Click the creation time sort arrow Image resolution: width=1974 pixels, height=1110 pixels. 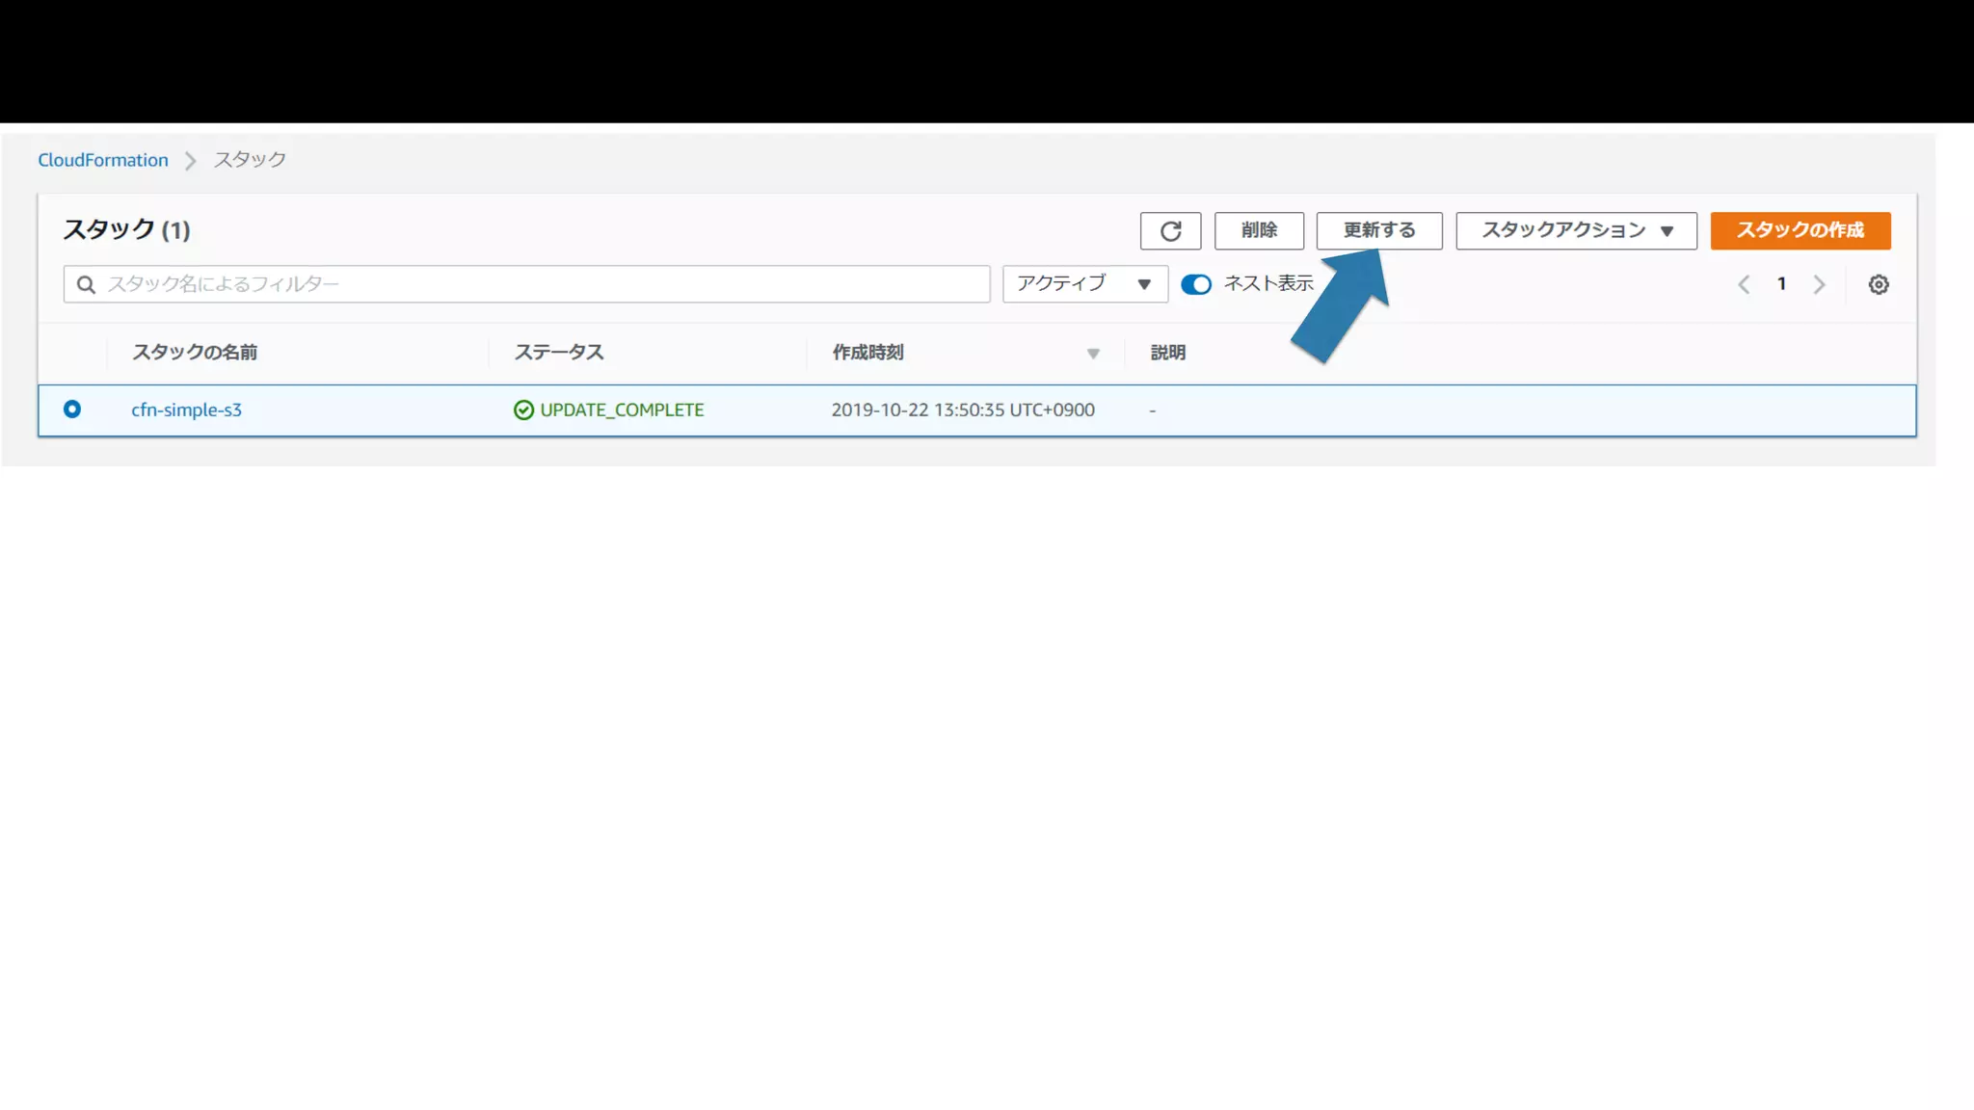1093,354
